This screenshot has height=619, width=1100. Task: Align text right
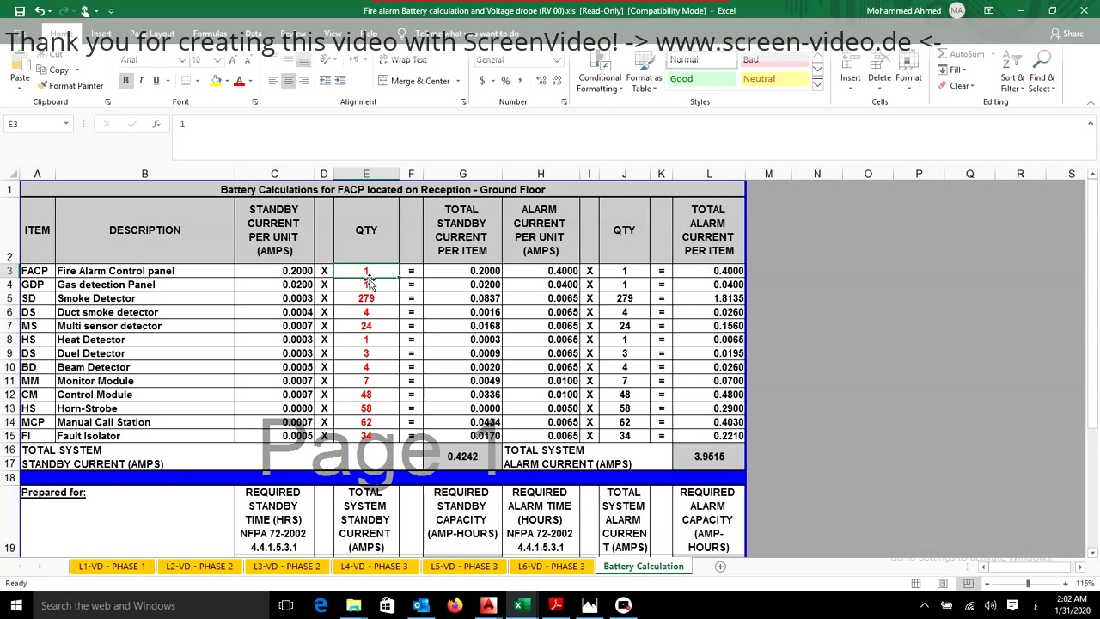[x=303, y=81]
